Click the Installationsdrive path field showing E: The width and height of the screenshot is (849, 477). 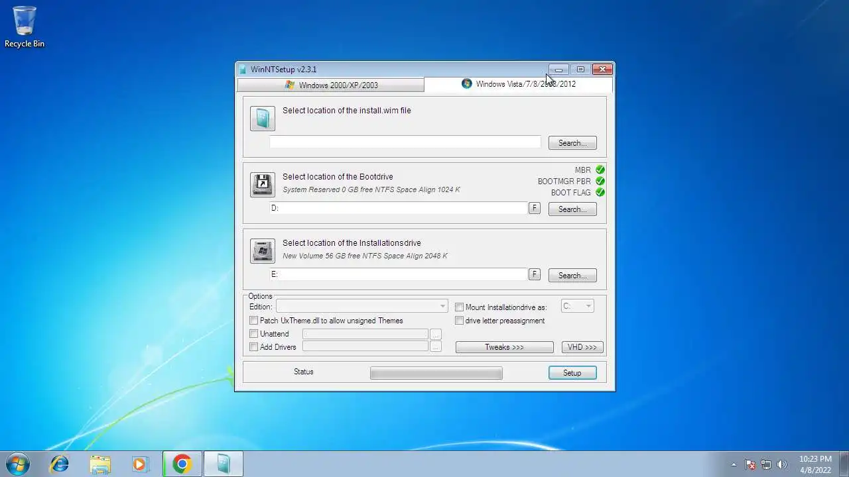coord(399,274)
